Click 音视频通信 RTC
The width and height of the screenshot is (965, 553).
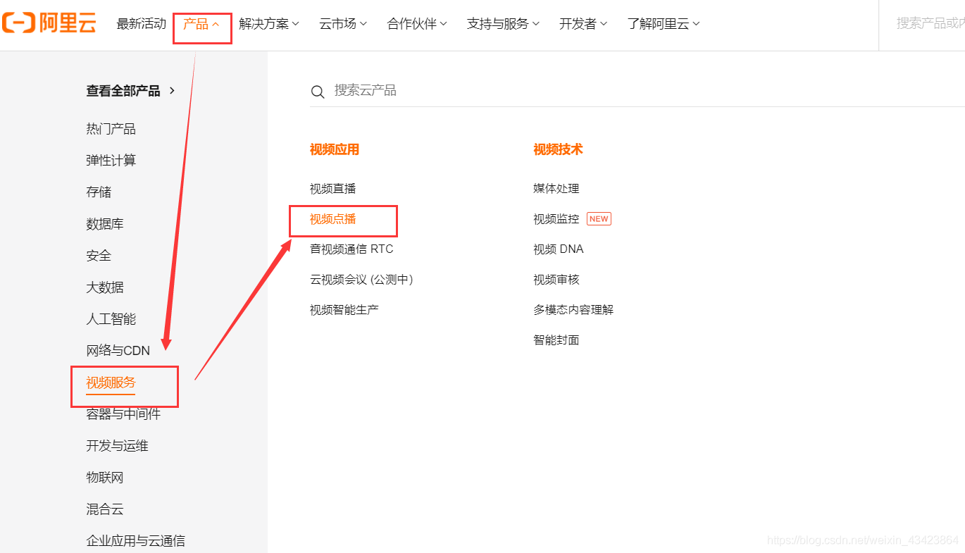click(350, 249)
